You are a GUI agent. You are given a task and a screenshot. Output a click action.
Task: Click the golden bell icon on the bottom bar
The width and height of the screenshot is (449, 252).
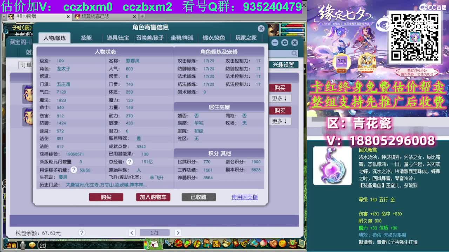coord(244,244)
